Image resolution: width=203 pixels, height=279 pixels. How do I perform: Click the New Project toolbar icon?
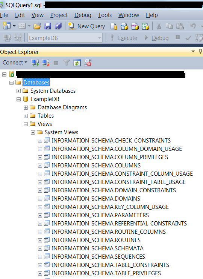click(x=7, y=26)
